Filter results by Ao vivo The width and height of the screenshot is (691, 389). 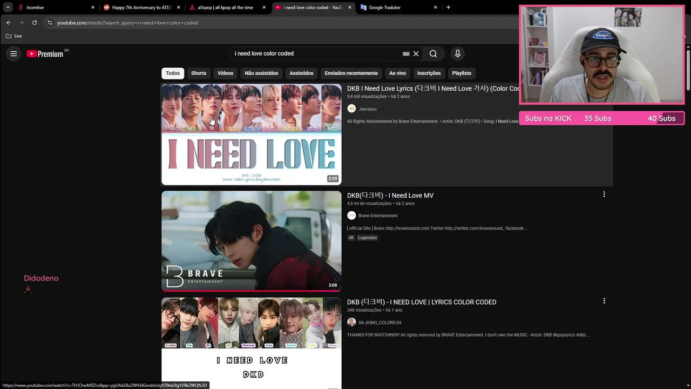click(397, 73)
